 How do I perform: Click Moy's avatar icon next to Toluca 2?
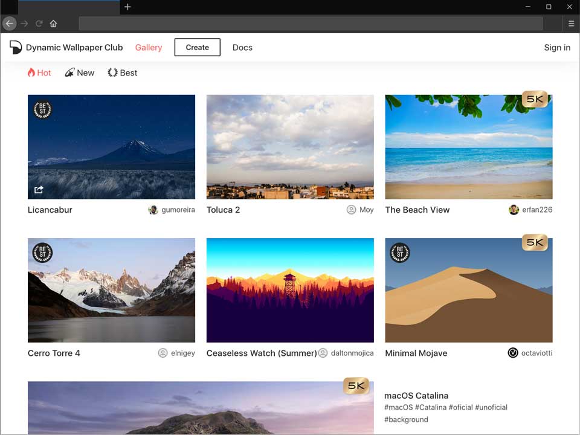pos(351,210)
